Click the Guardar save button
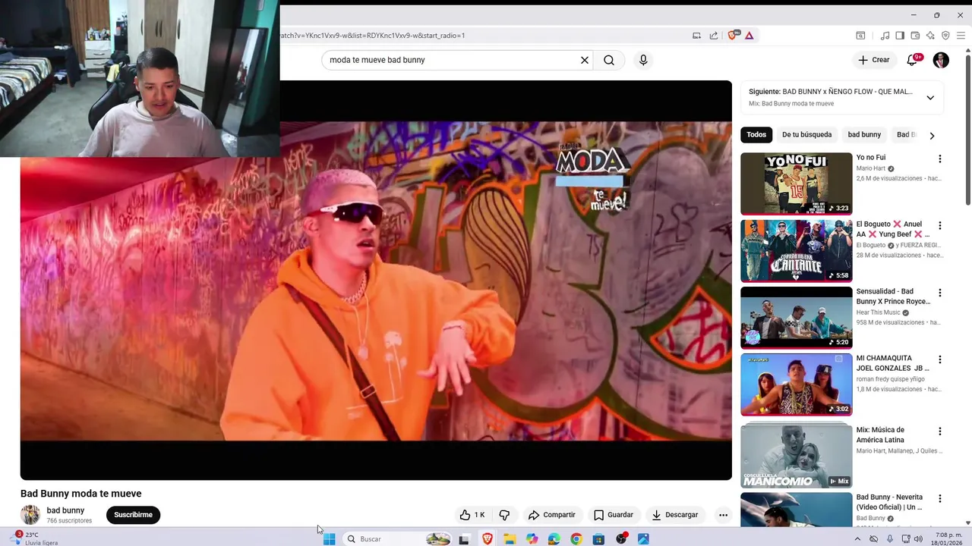The height and width of the screenshot is (546, 972). pyautogui.click(x=614, y=515)
